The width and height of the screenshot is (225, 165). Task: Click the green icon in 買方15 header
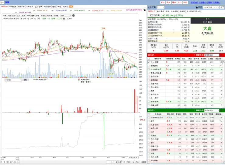pos(221,55)
